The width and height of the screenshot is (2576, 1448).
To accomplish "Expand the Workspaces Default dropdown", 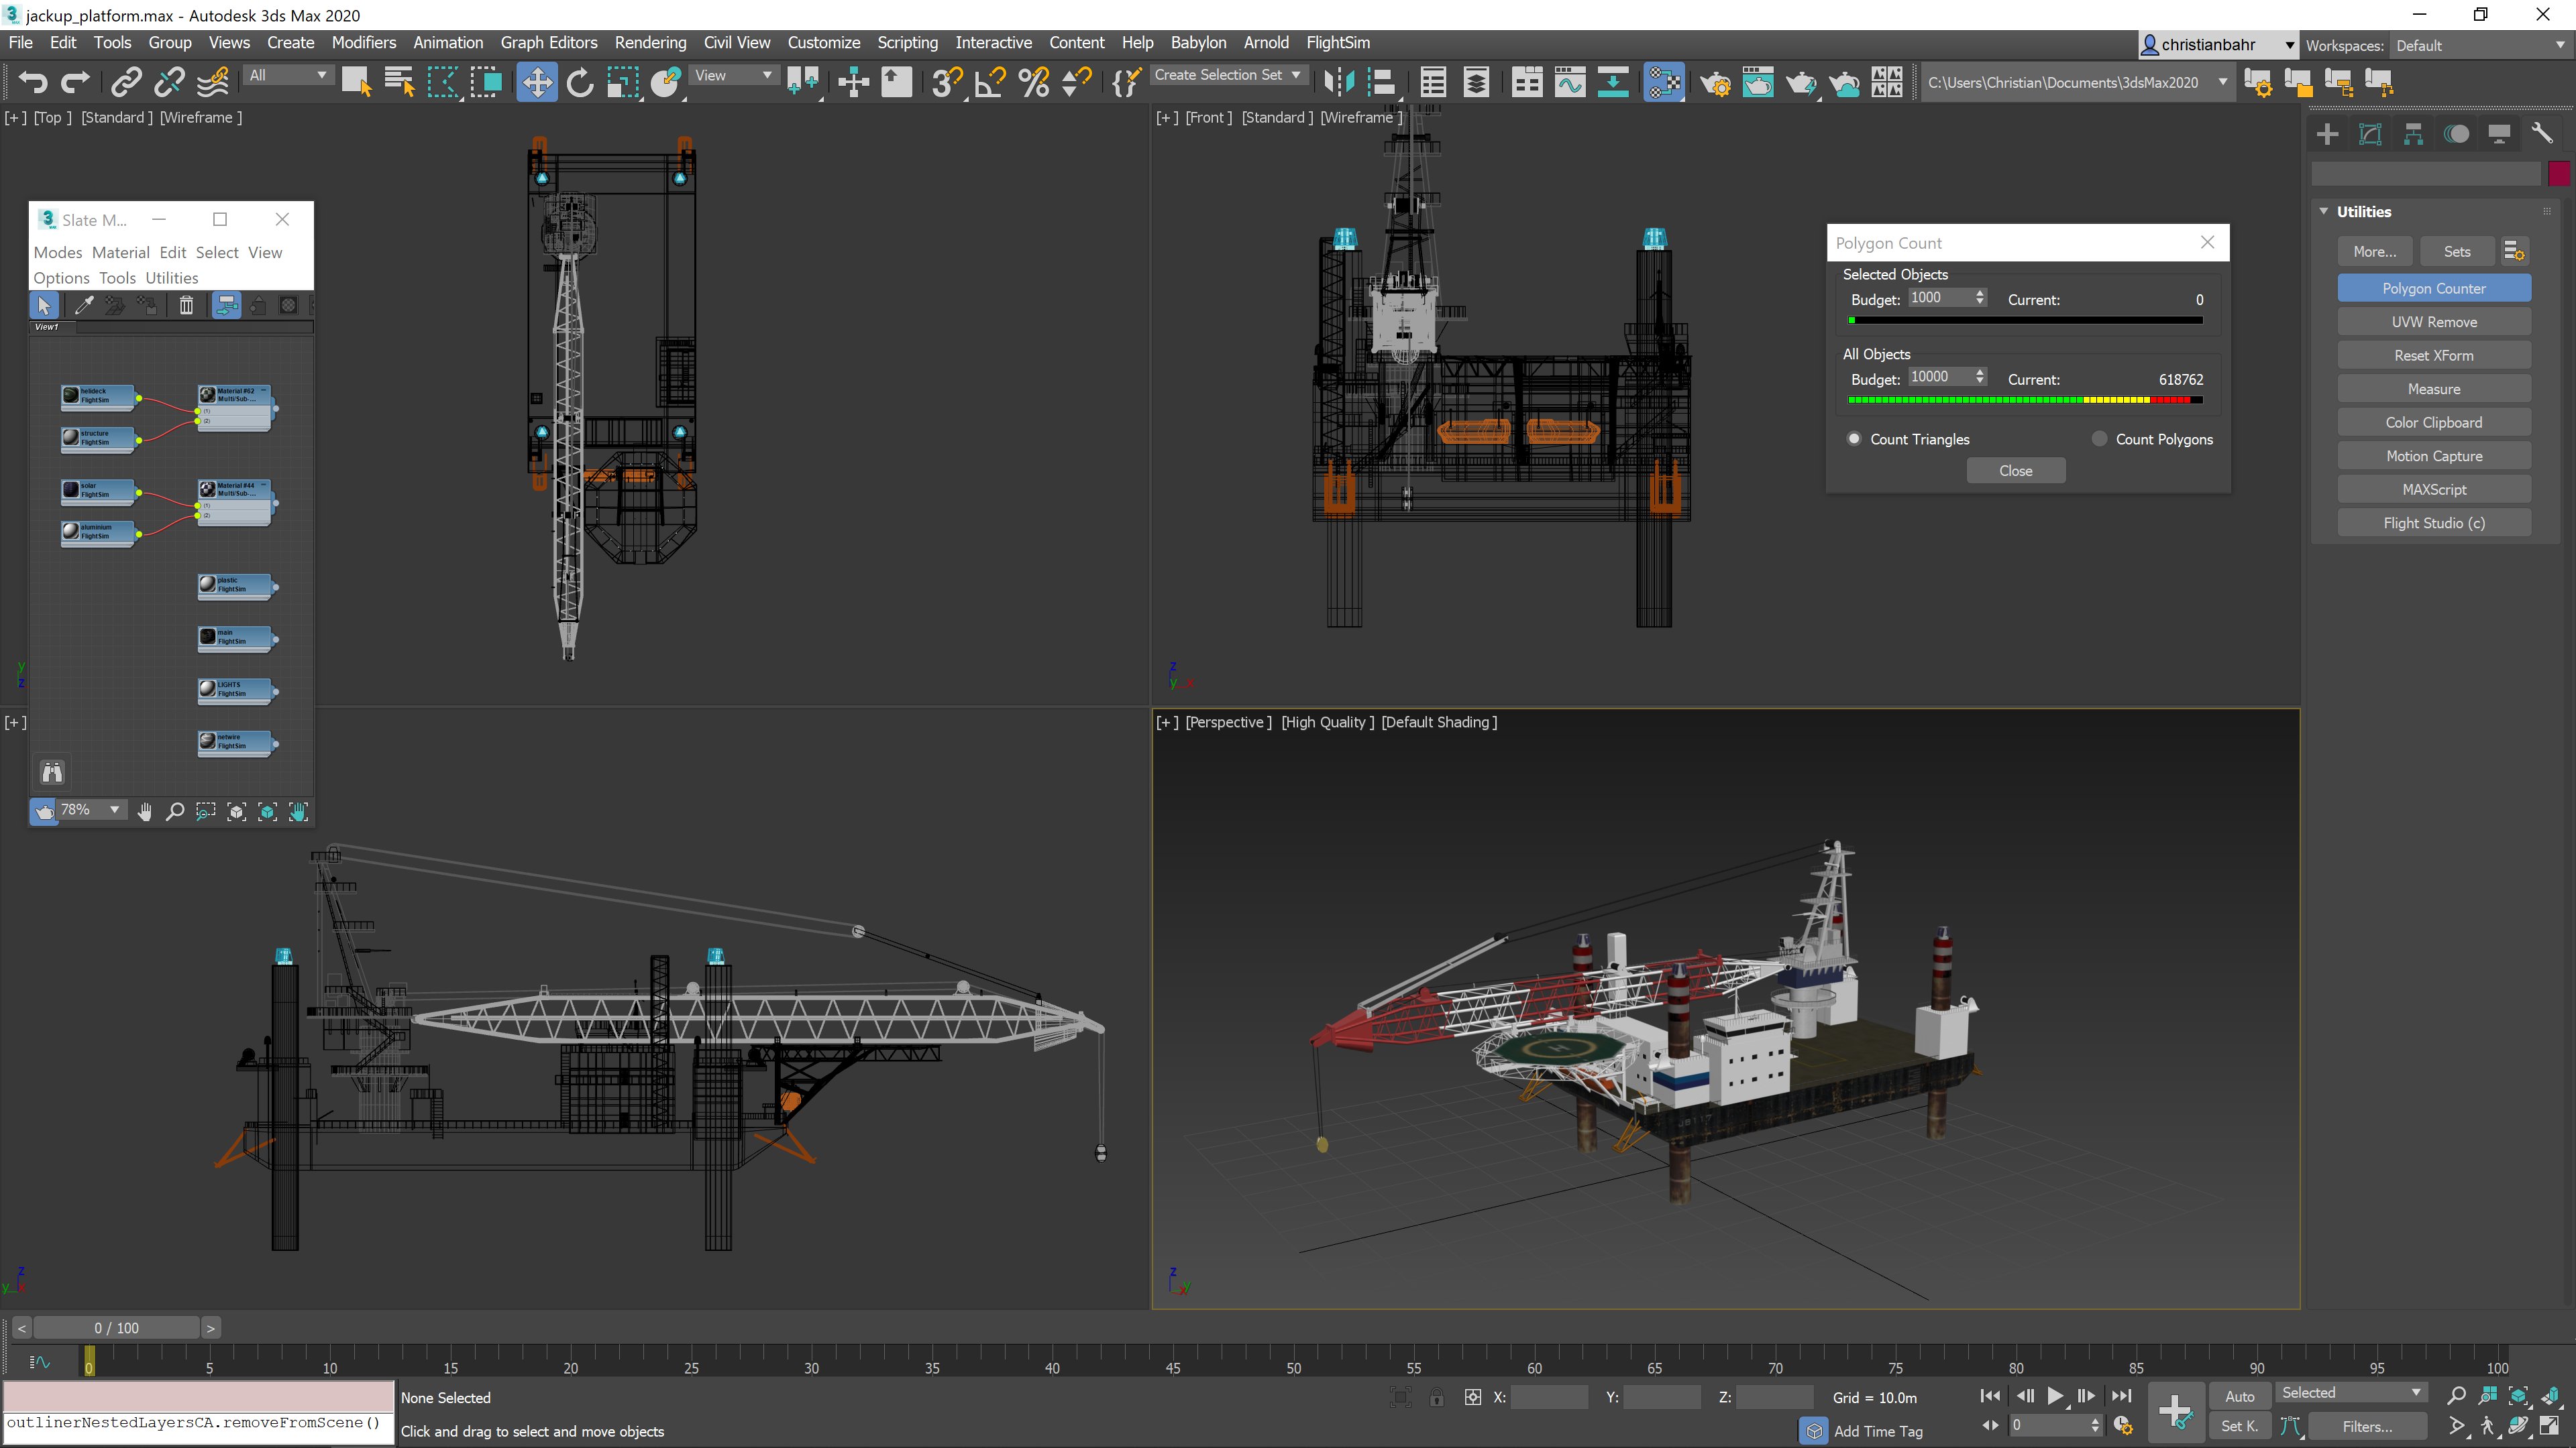I will click(x=2479, y=46).
